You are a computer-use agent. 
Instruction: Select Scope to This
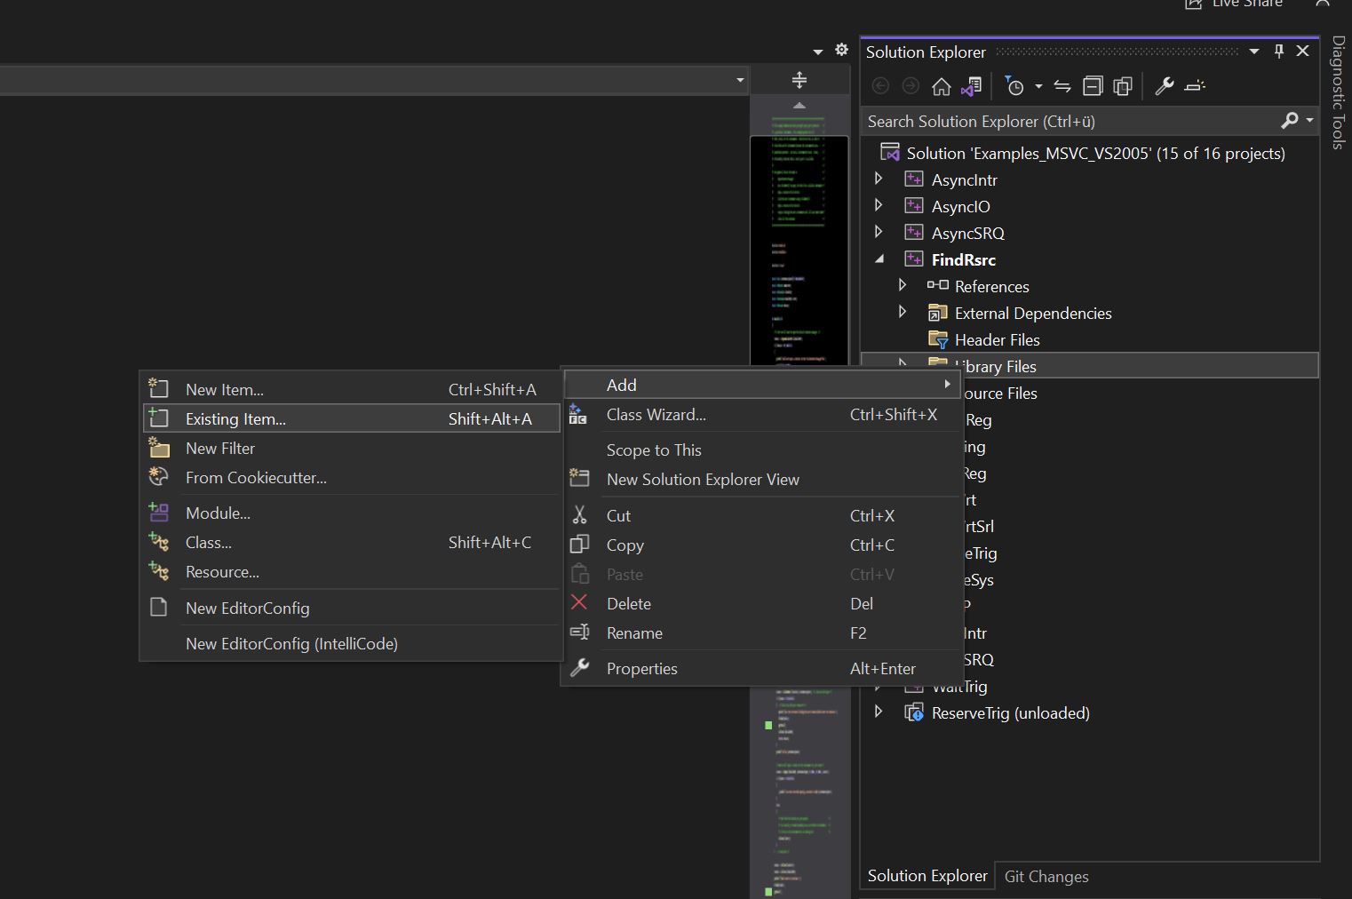(762, 449)
